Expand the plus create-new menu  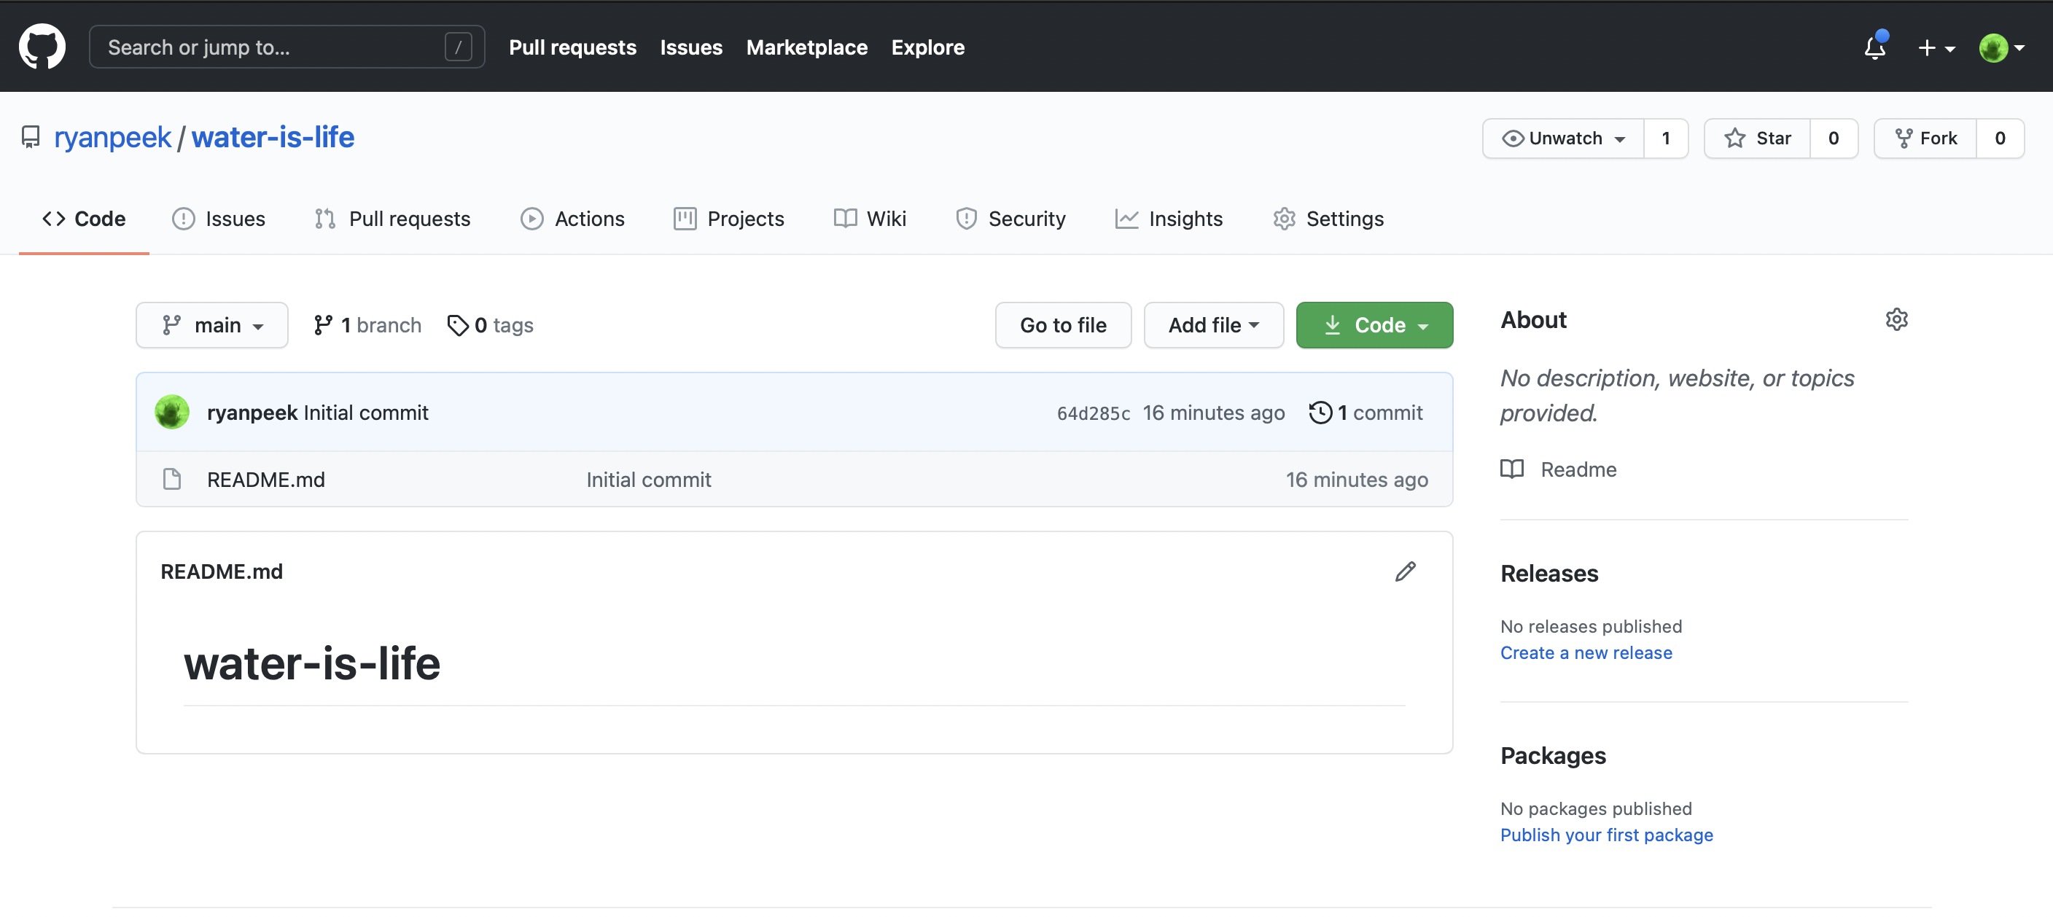point(1935,48)
